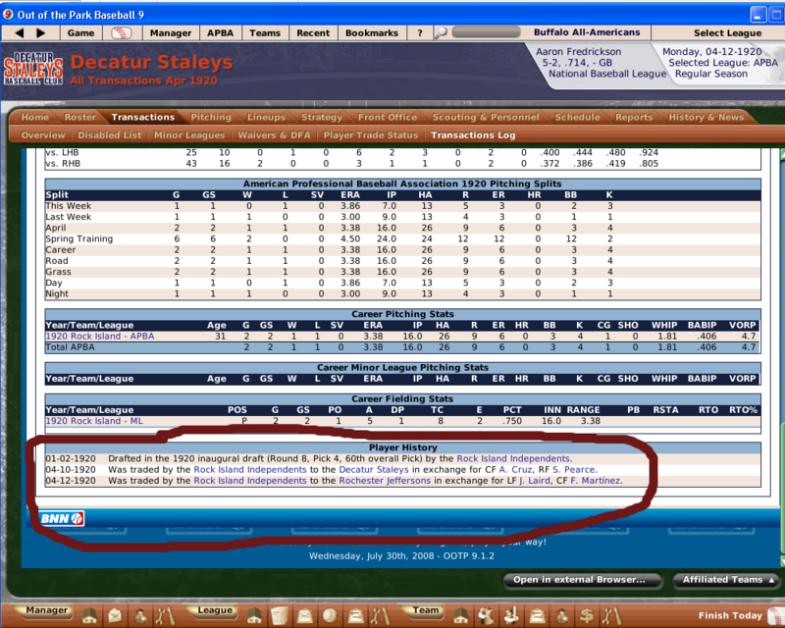Open the League news paper icon
The width and height of the screenshot is (785, 628).
[280, 615]
